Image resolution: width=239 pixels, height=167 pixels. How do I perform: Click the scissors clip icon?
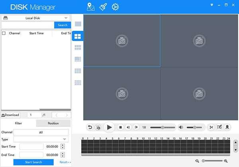pos(212,127)
